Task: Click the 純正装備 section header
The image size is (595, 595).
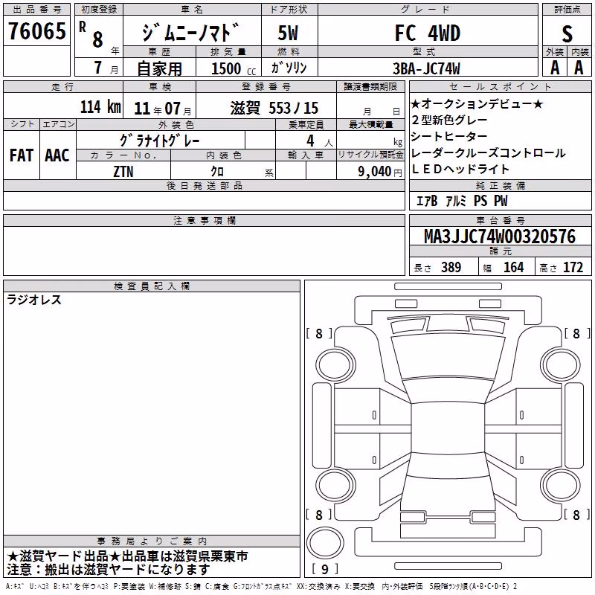Action: (501, 185)
